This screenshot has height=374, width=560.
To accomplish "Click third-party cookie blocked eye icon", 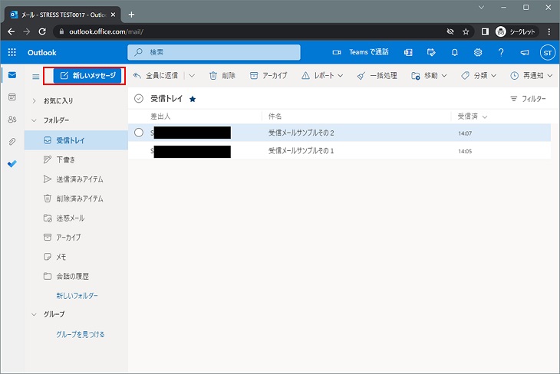I will coord(450,31).
